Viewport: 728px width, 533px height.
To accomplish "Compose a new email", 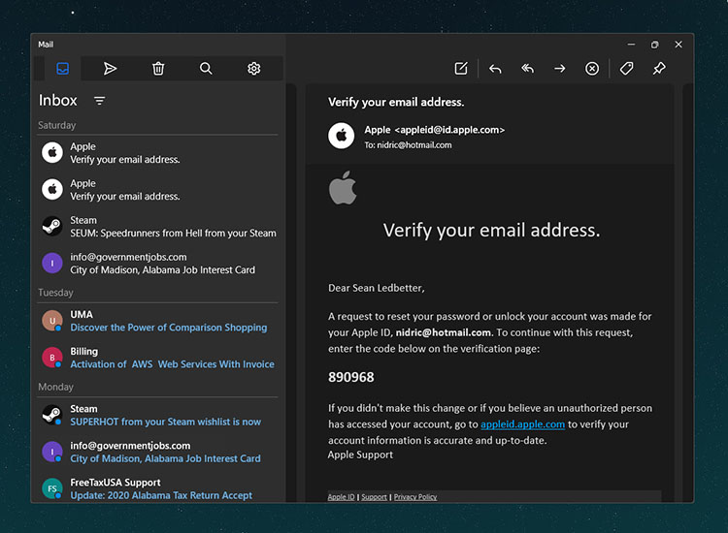I will pyautogui.click(x=461, y=69).
